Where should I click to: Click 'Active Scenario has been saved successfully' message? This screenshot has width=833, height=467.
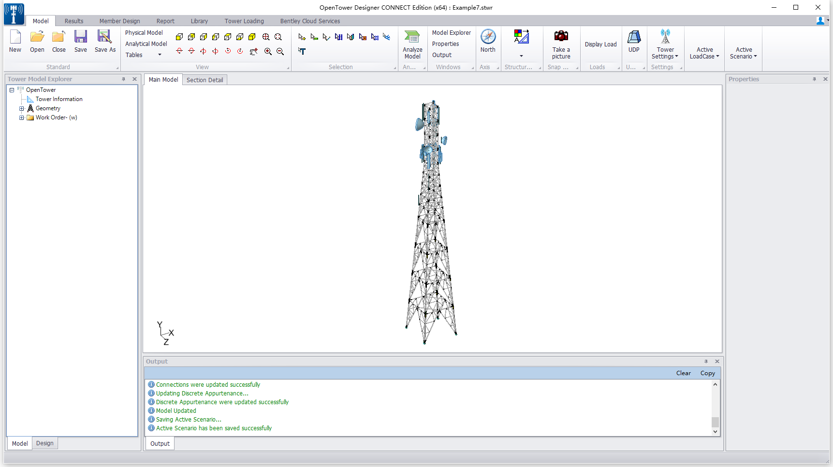(x=214, y=428)
